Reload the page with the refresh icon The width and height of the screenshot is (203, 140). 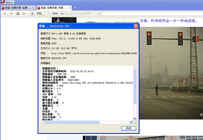click(18, 14)
